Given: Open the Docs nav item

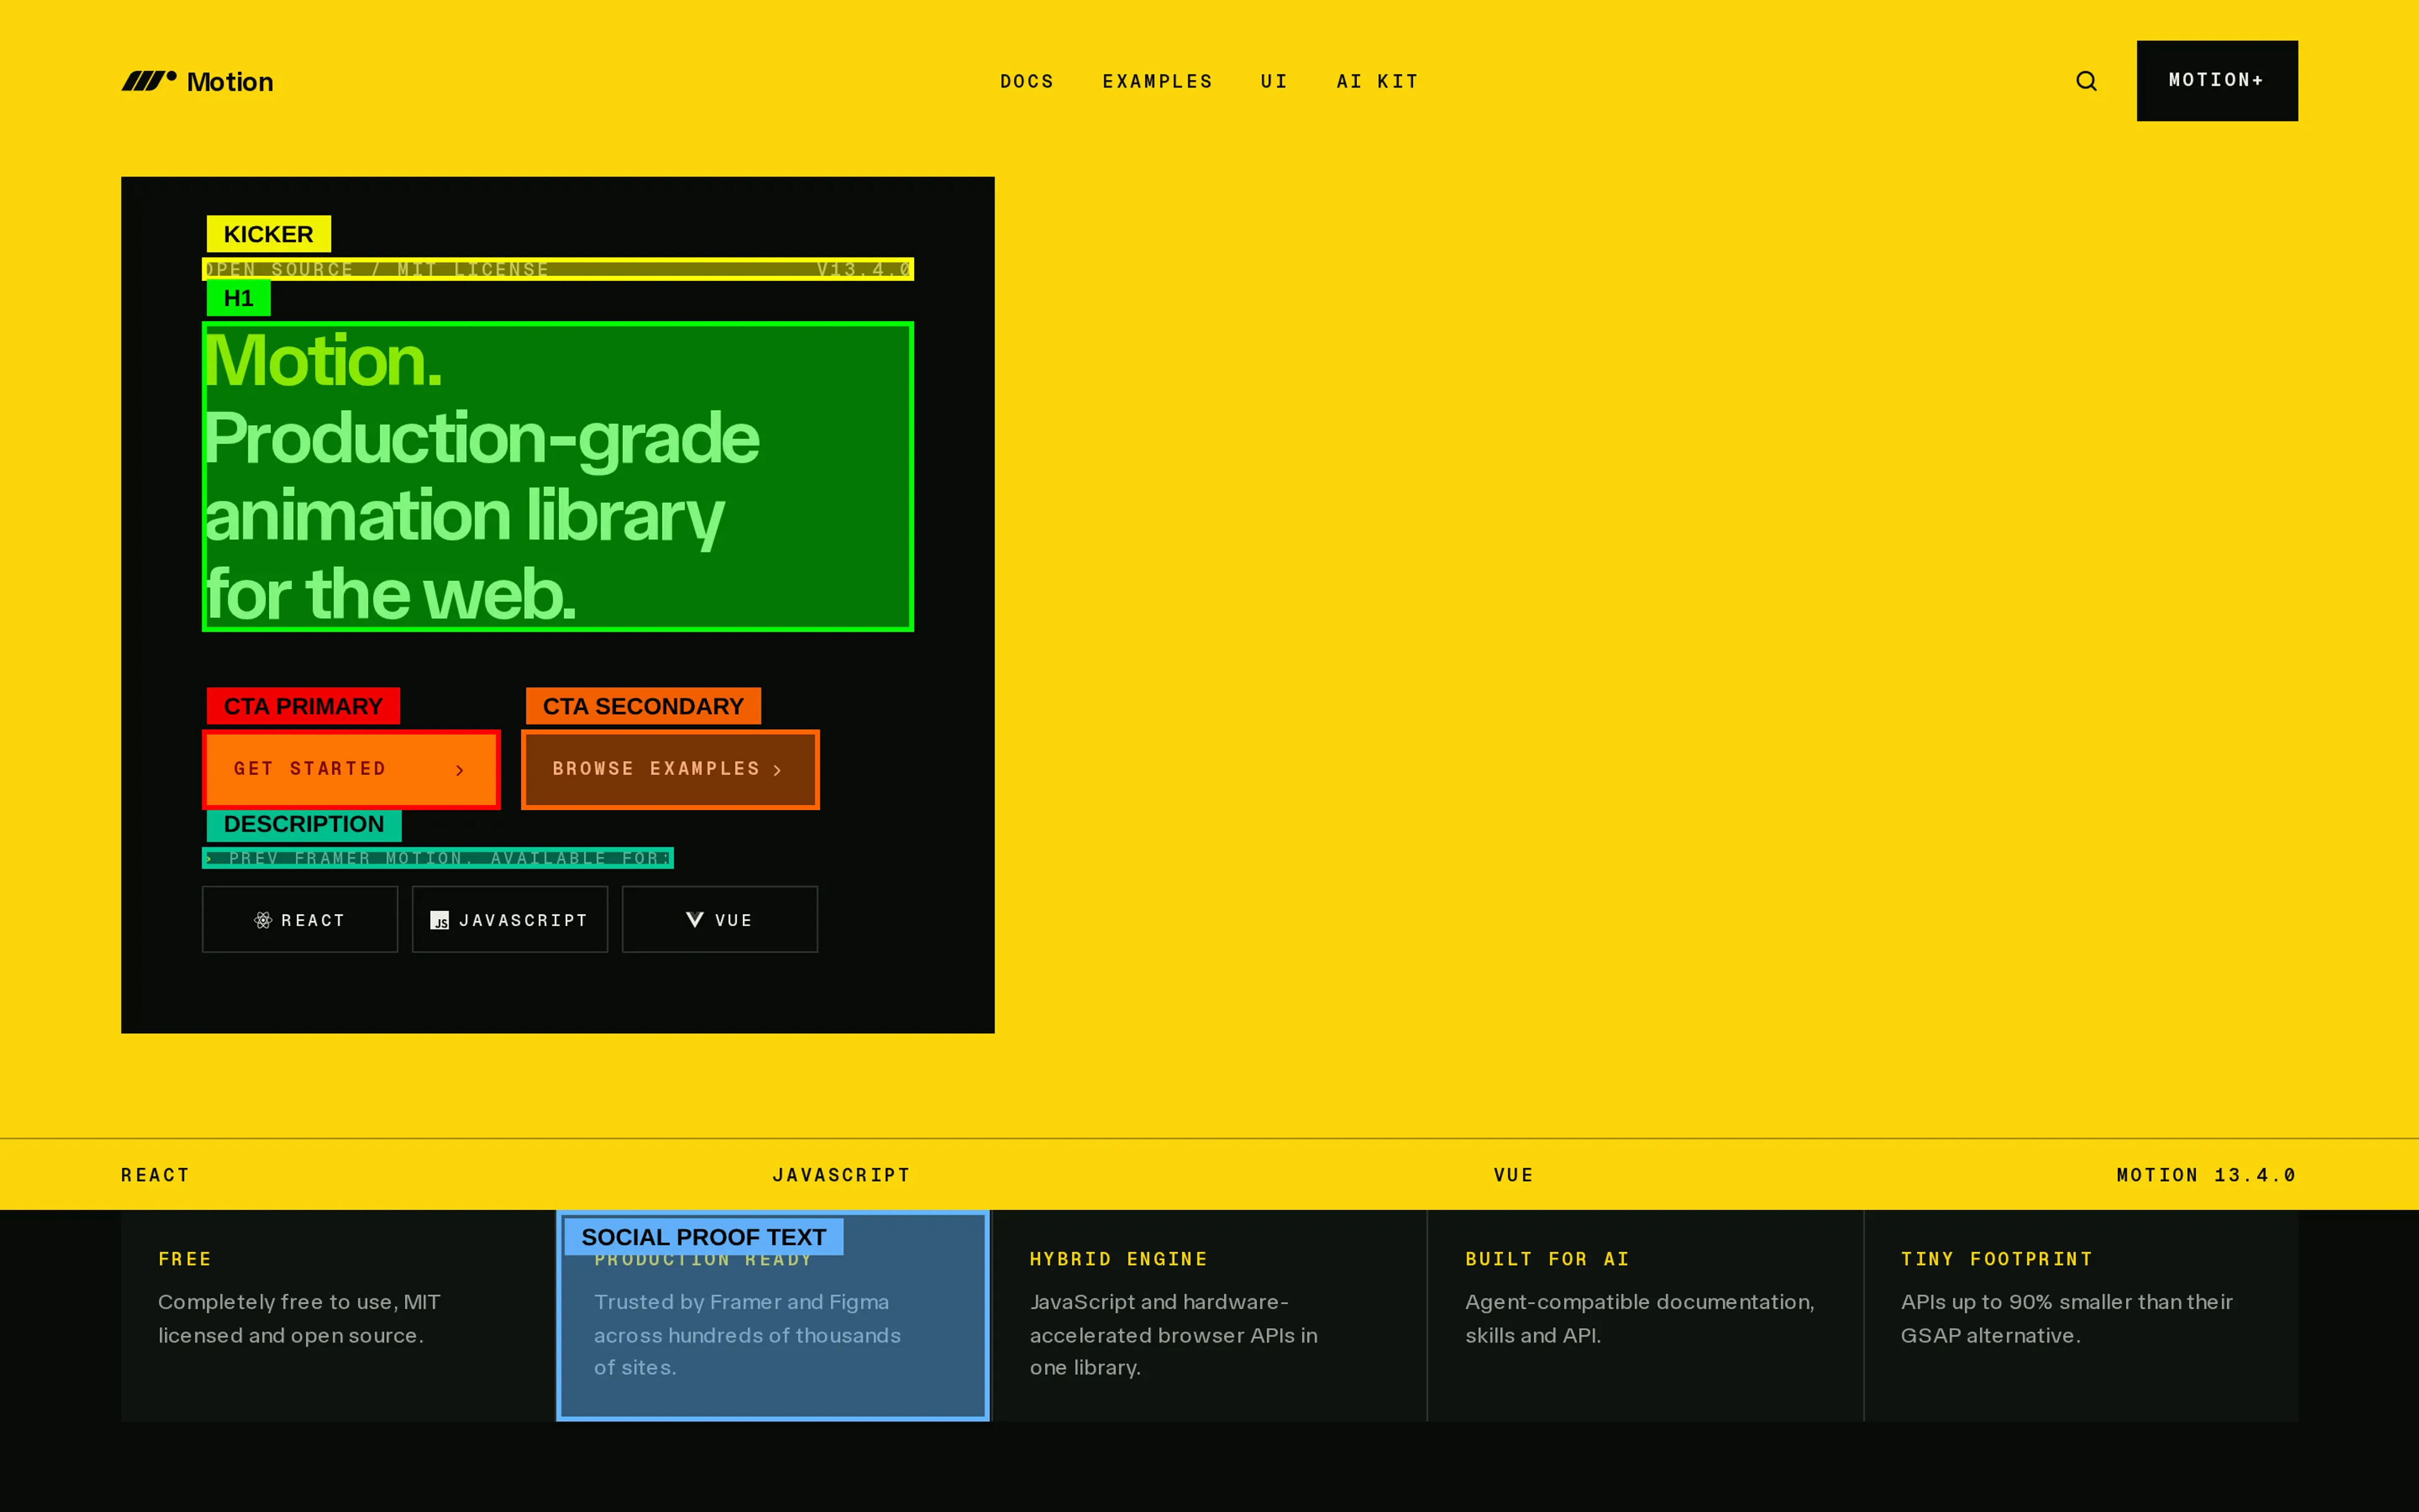Looking at the screenshot, I should coord(1027,81).
